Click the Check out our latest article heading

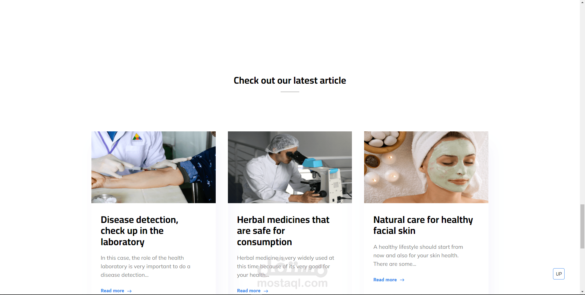(x=290, y=81)
